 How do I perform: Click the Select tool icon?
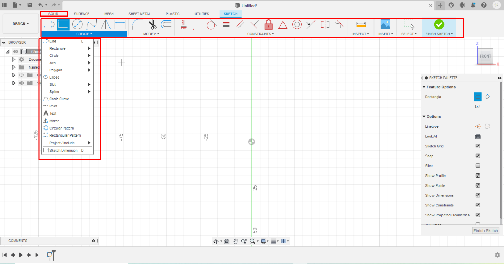(409, 24)
